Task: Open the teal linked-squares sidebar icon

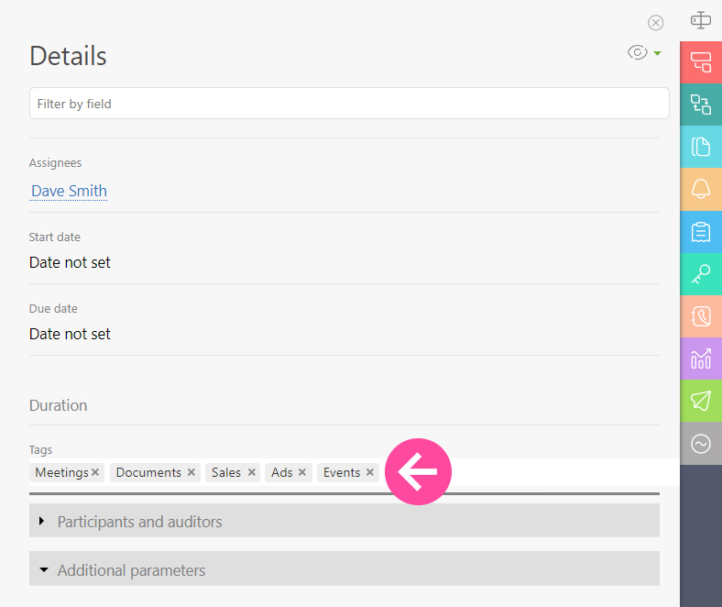Action: pos(701,105)
